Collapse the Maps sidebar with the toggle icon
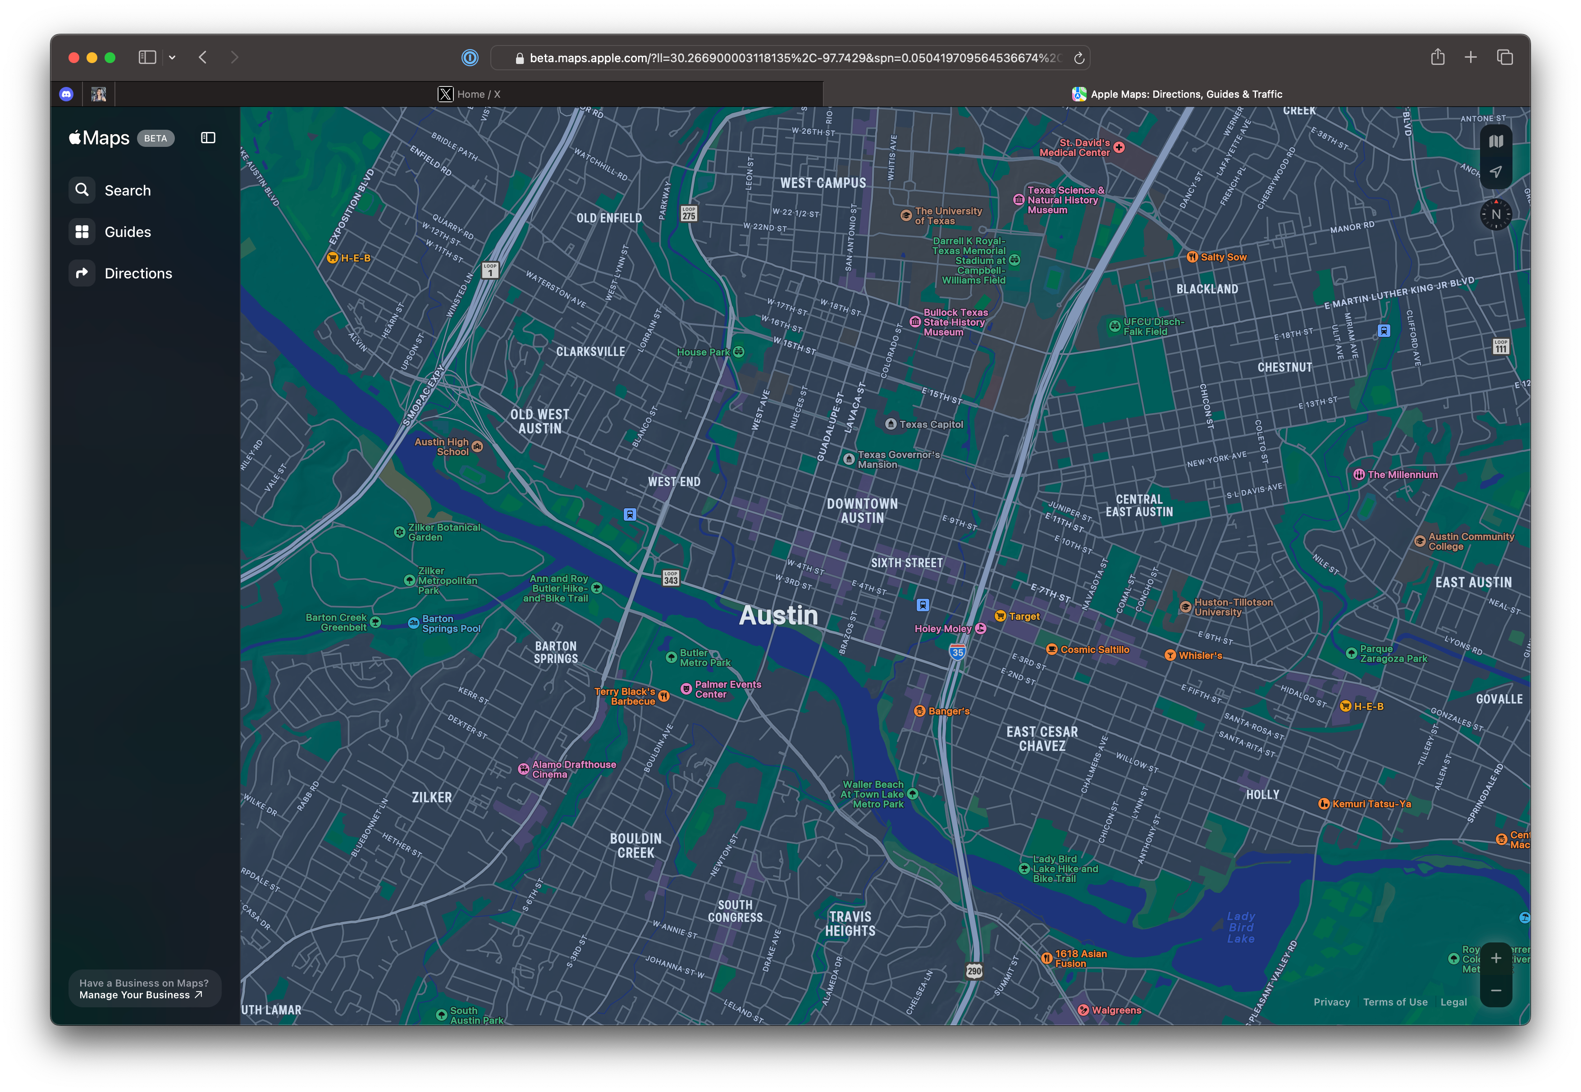The height and width of the screenshot is (1092, 1581). (208, 138)
